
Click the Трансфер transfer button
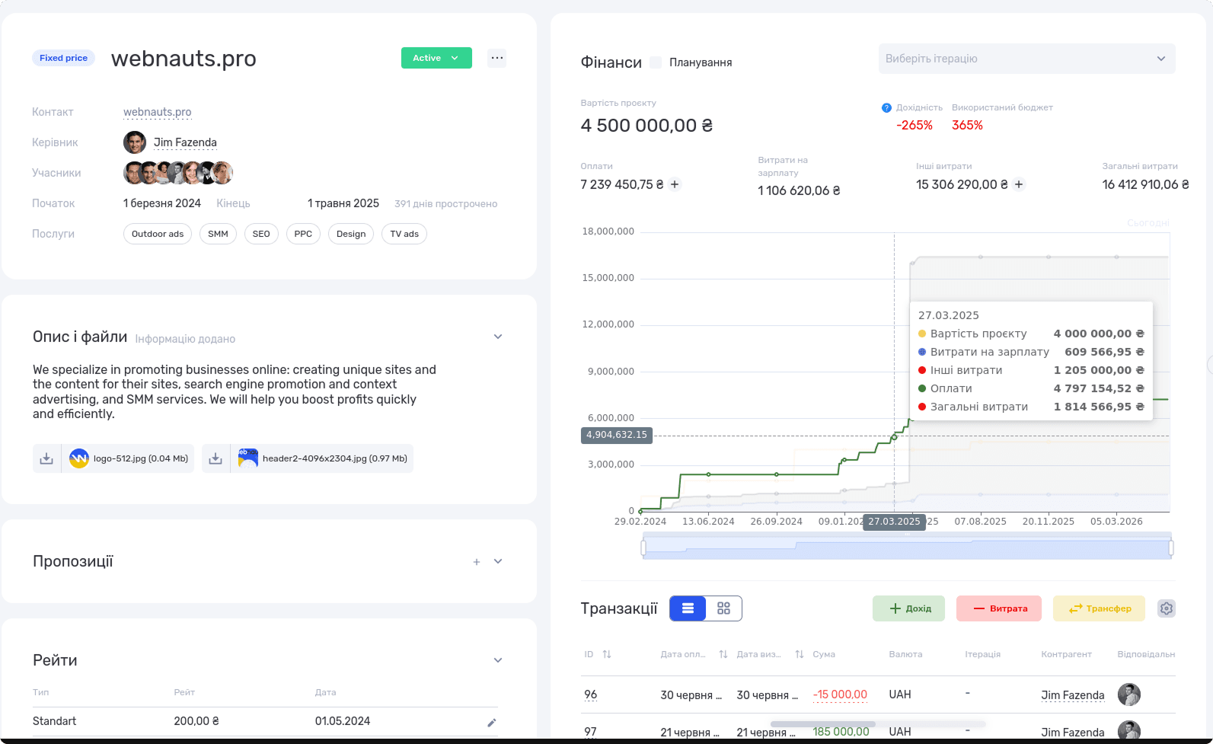click(x=1099, y=608)
